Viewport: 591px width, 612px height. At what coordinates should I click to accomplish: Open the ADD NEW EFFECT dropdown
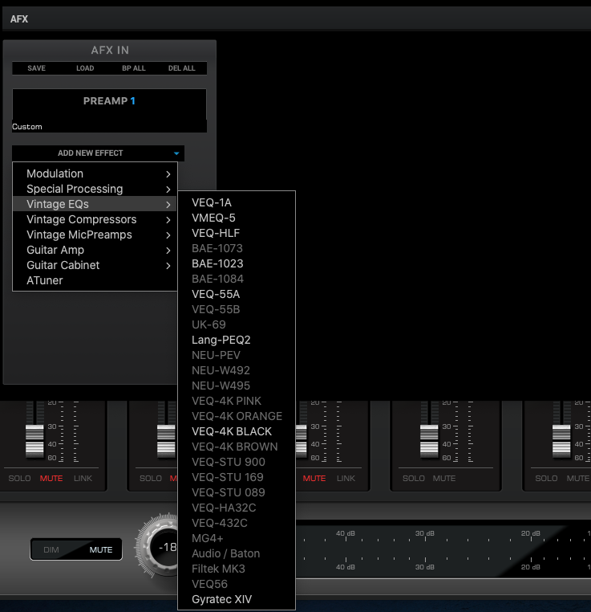(x=98, y=153)
